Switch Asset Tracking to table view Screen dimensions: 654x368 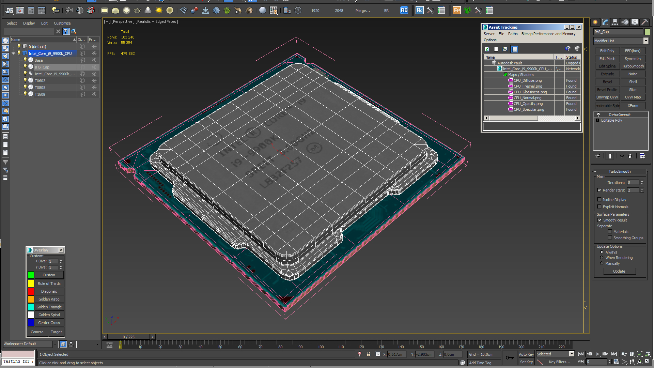515,49
